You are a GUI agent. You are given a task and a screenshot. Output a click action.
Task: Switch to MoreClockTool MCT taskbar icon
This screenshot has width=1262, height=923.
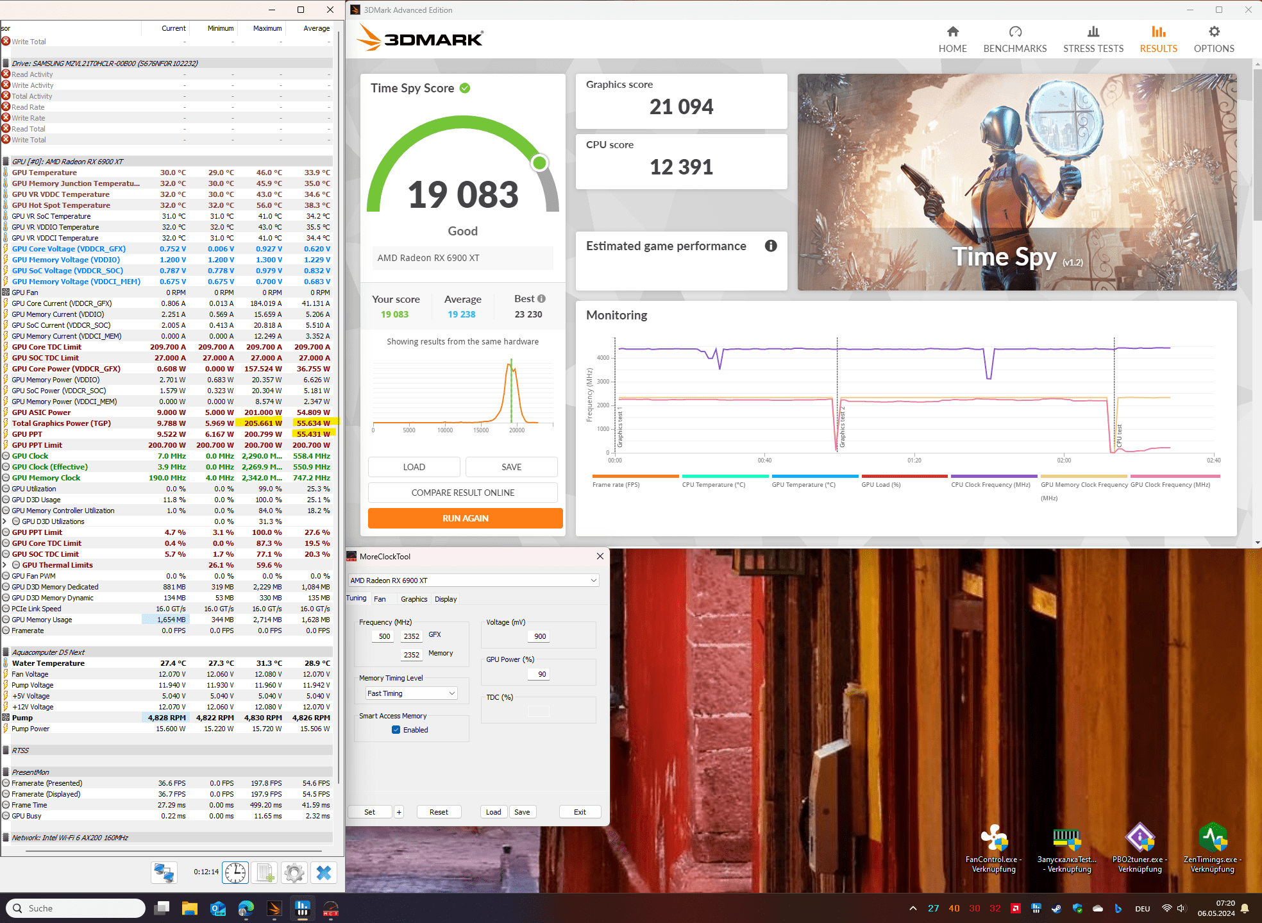click(330, 908)
